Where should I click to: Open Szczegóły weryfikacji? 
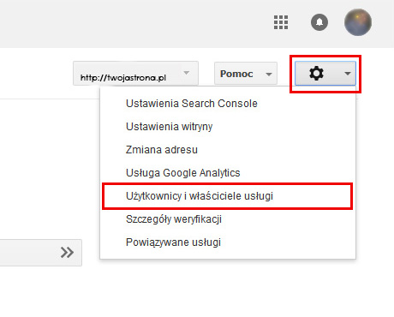click(x=174, y=219)
